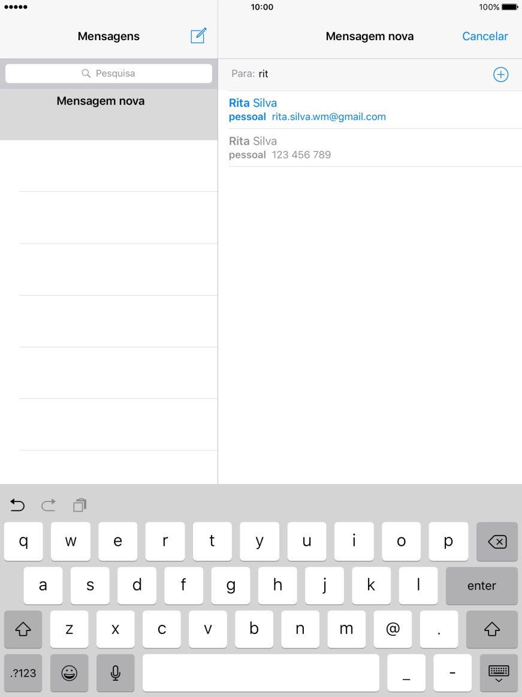Select Rita Silva email suggestion

tap(307, 110)
